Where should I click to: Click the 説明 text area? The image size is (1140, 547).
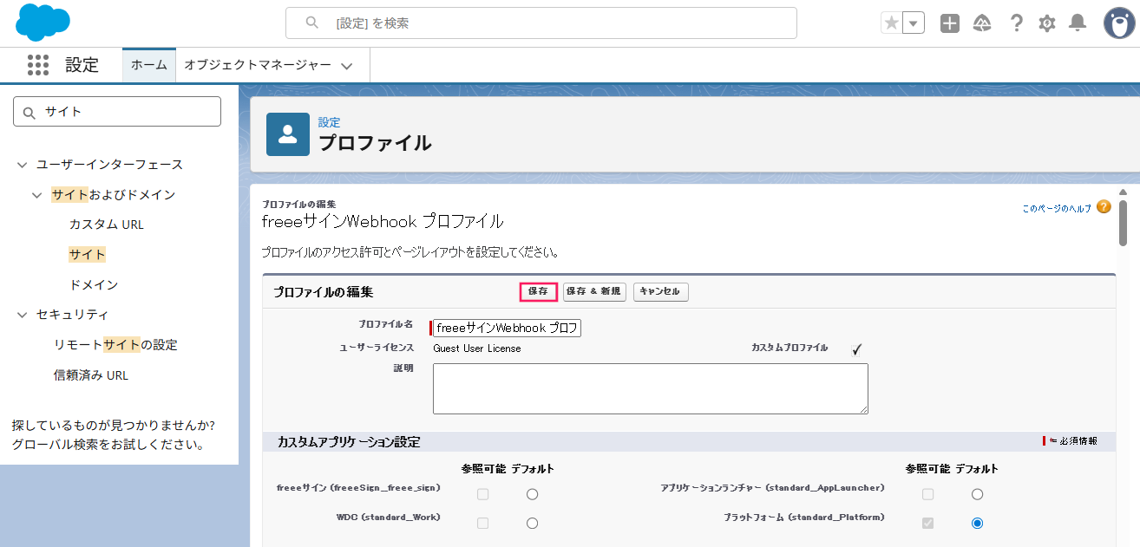tap(651, 388)
